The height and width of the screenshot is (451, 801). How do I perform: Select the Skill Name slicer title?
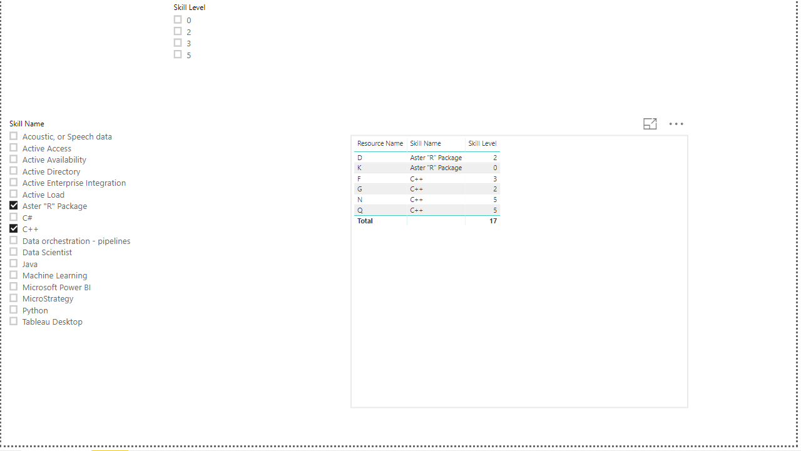27,124
